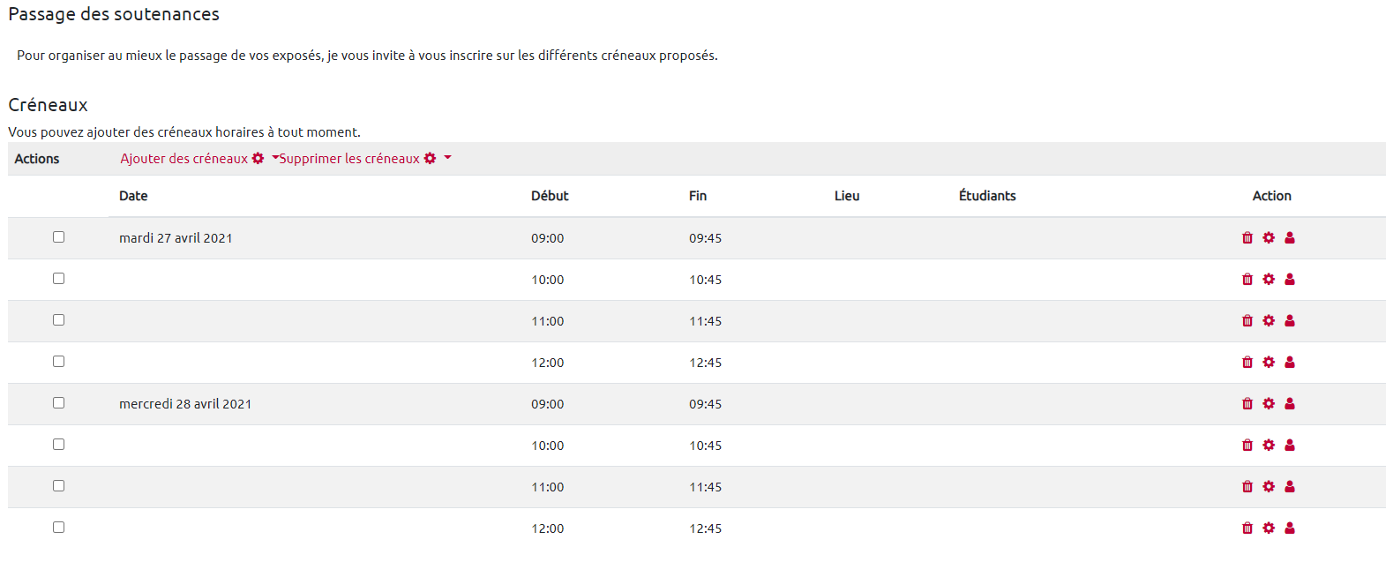The image size is (1393, 562).
Task: Open settings gear for the Tuesday 10:00 slot
Action: [1269, 280]
